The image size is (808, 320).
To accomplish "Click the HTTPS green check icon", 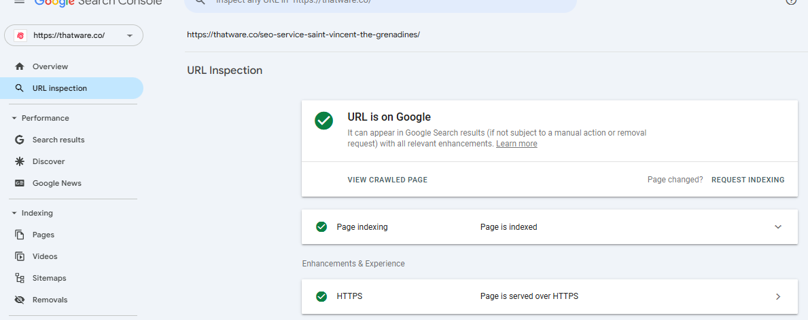I will (321, 296).
